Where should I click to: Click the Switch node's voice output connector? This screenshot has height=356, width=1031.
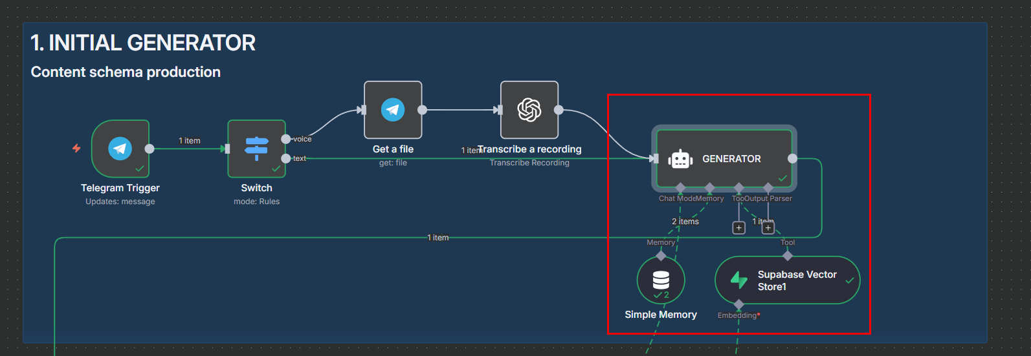[285, 139]
